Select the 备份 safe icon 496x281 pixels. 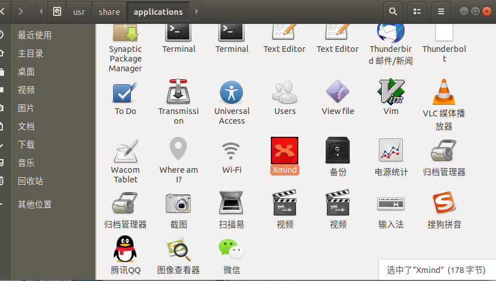point(338,150)
